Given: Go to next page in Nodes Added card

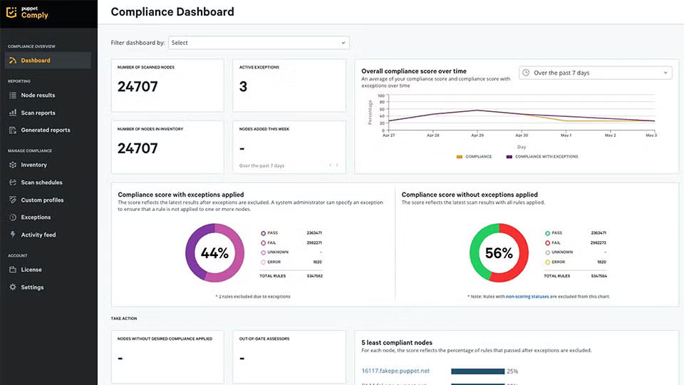Looking at the screenshot, I should [x=338, y=165].
